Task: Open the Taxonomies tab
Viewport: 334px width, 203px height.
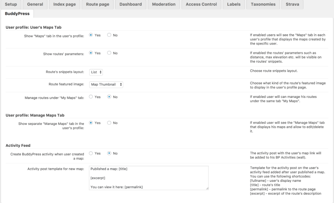Action: point(263,4)
